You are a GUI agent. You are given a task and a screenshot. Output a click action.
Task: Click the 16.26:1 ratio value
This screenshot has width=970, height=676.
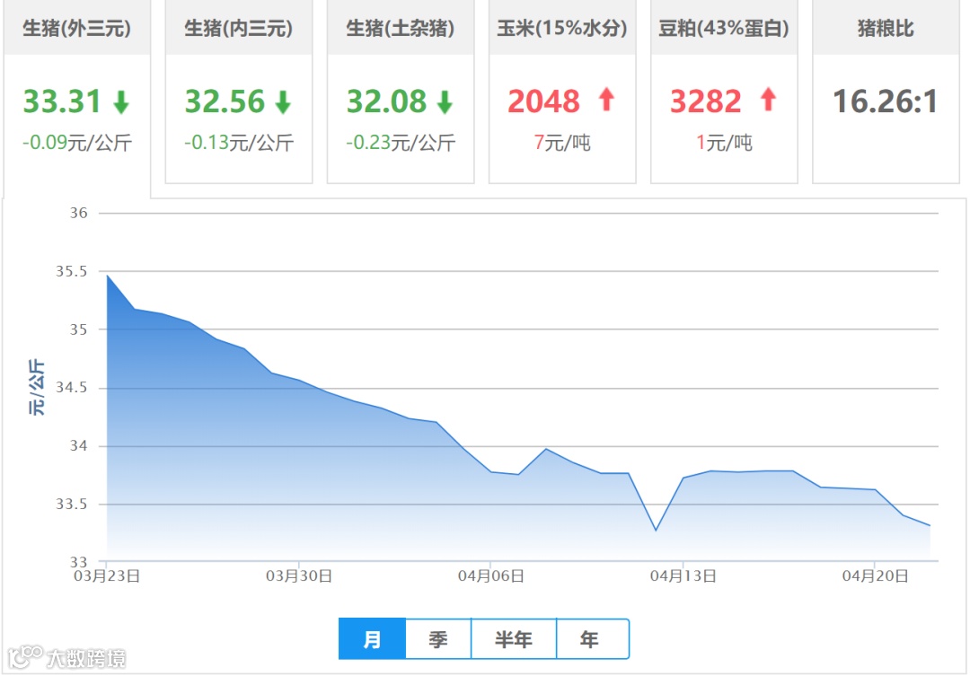pyautogui.click(x=886, y=102)
